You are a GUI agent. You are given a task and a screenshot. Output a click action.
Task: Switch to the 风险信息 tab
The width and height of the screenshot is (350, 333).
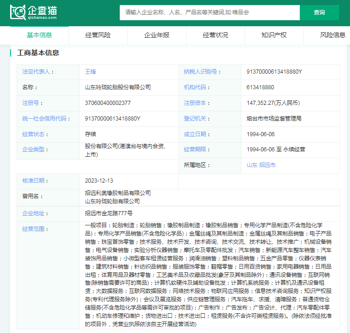(x=332, y=35)
